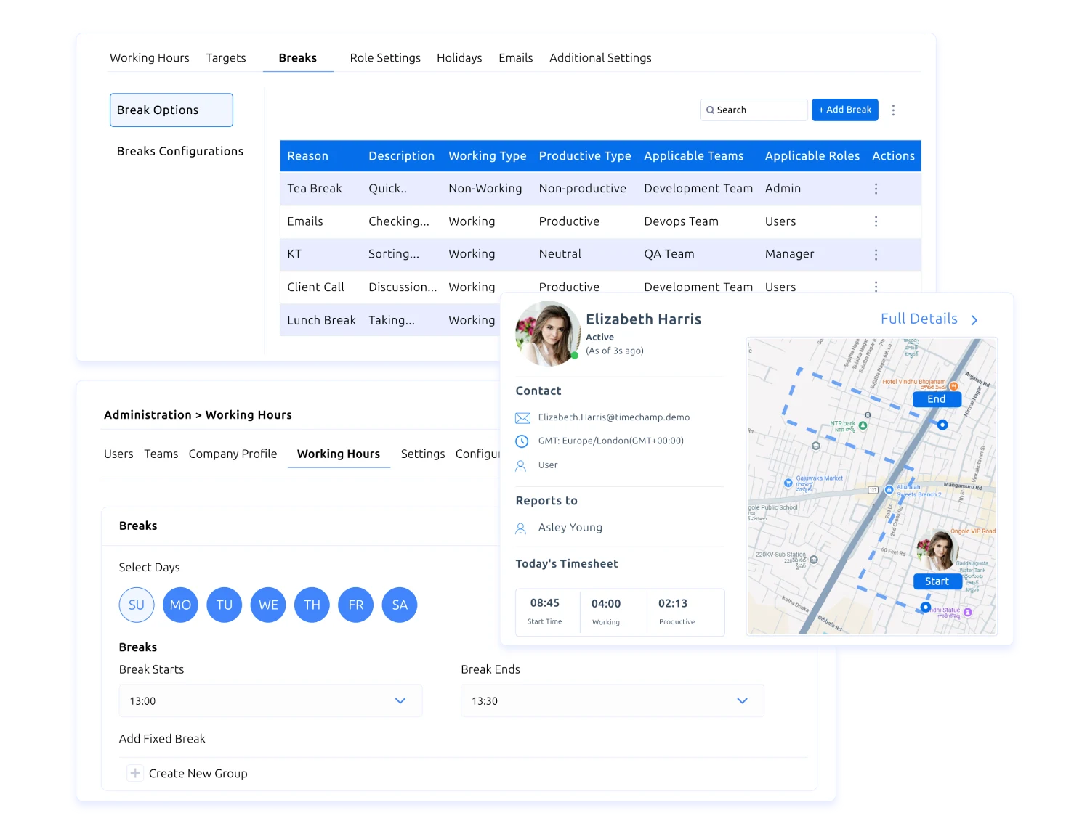This screenshot has height=834, width=1090.
Task: Click the Add Break button
Action: click(x=844, y=110)
